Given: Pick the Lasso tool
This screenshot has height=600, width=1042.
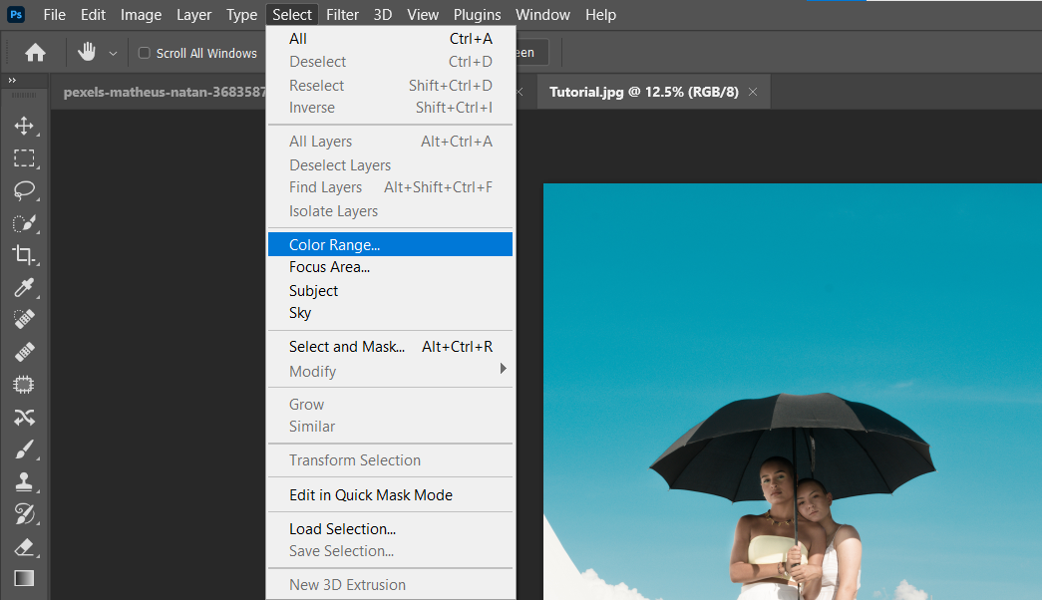Looking at the screenshot, I should coord(24,191).
